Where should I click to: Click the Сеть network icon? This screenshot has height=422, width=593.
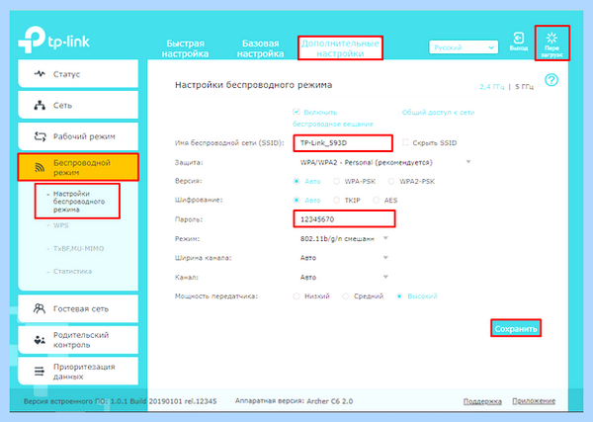click(40, 105)
